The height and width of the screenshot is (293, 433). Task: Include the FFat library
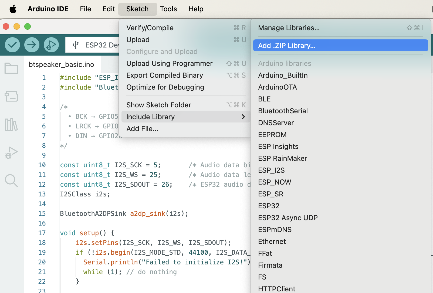click(x=341, y=253)
